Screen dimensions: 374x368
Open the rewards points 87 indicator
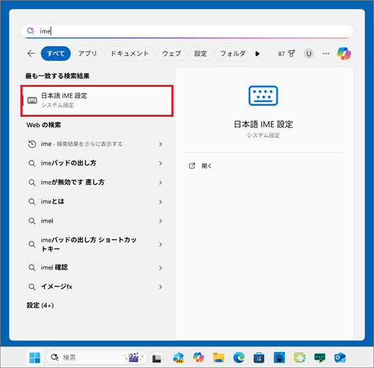(x=286, y=54)
